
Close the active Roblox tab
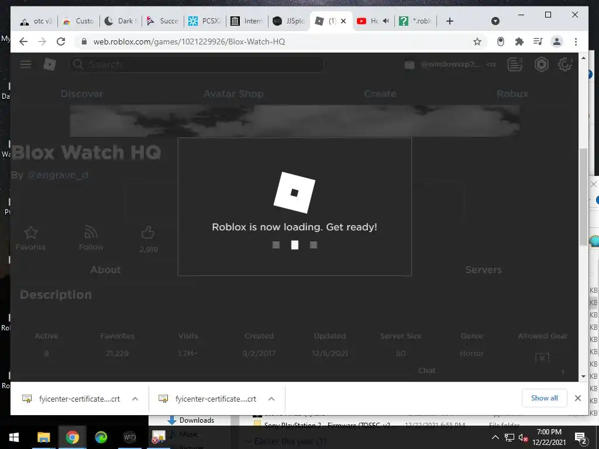click(343, 21)
